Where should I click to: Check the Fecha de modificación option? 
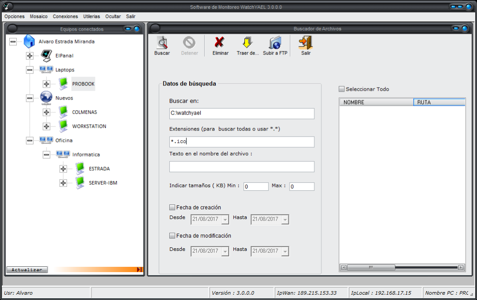point(172,235)
